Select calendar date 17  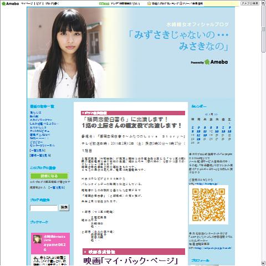pos(198,135)
